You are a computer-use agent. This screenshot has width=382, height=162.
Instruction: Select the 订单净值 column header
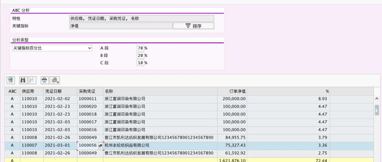tap(232, 91)
